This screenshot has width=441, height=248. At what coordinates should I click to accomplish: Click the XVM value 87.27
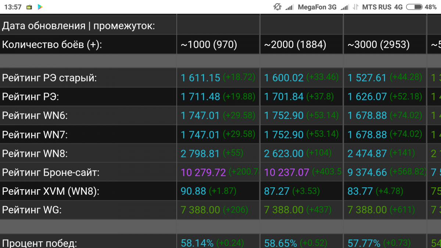[277, 191]
